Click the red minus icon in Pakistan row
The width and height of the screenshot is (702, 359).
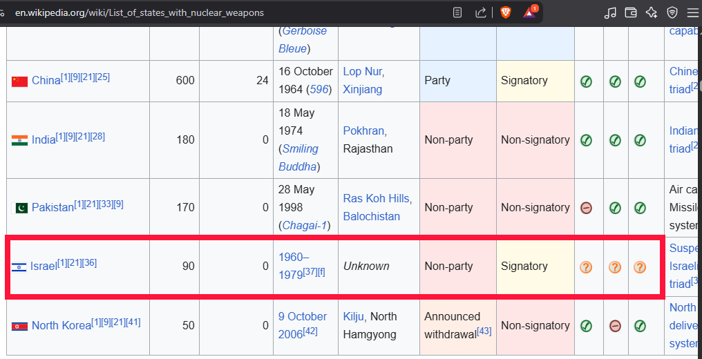click(x=586, y=207)
